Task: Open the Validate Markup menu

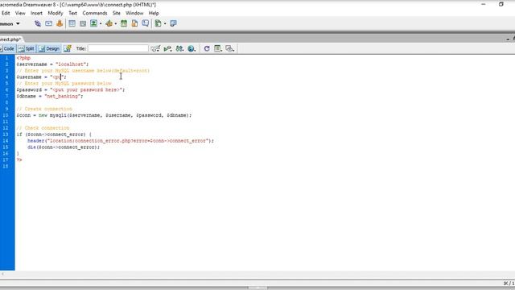Action: point(167,48)
